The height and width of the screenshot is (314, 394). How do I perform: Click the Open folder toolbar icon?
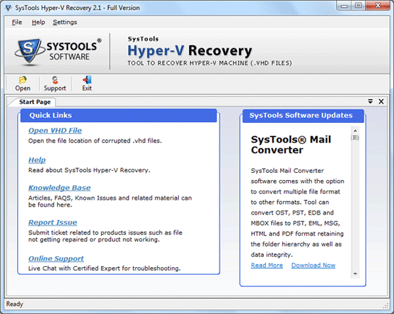coord(22,80)
